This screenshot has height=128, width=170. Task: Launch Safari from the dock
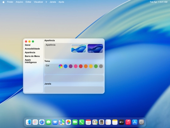tap(42, 122)
